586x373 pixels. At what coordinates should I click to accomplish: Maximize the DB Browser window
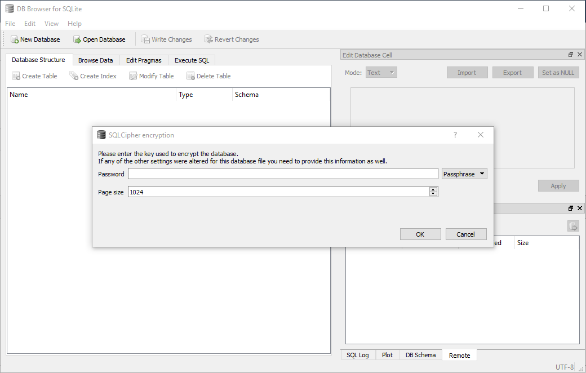(x=546, y=8)
